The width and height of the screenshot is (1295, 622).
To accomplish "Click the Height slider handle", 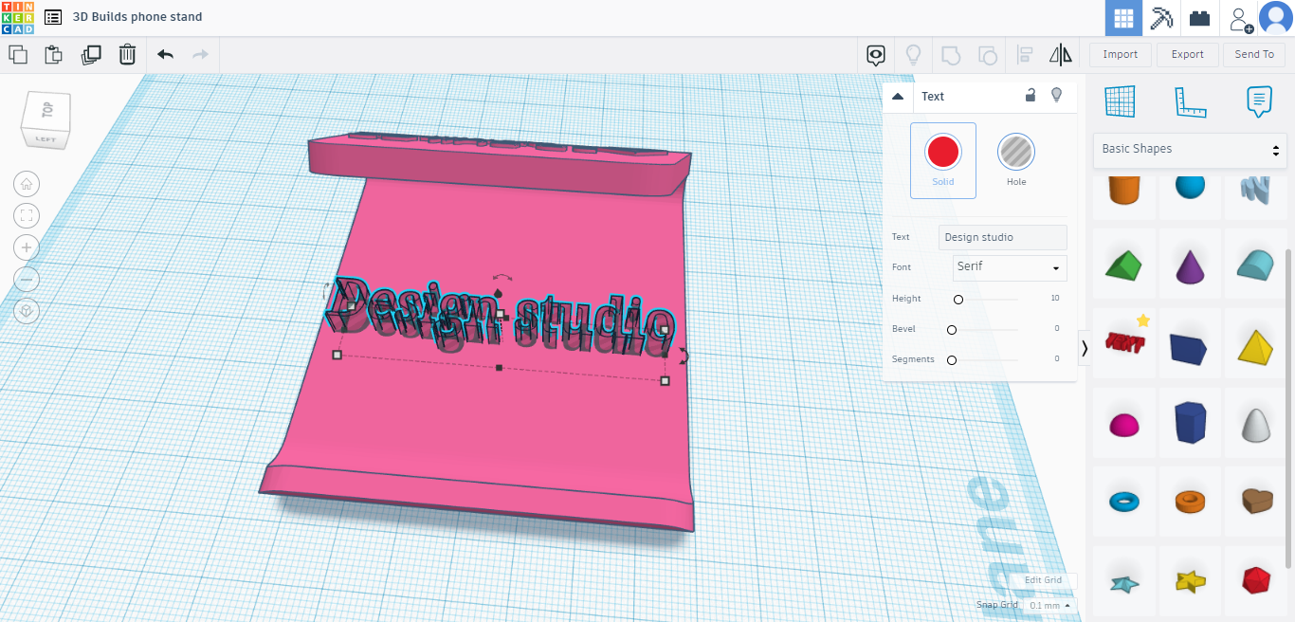I will (958, 300).
